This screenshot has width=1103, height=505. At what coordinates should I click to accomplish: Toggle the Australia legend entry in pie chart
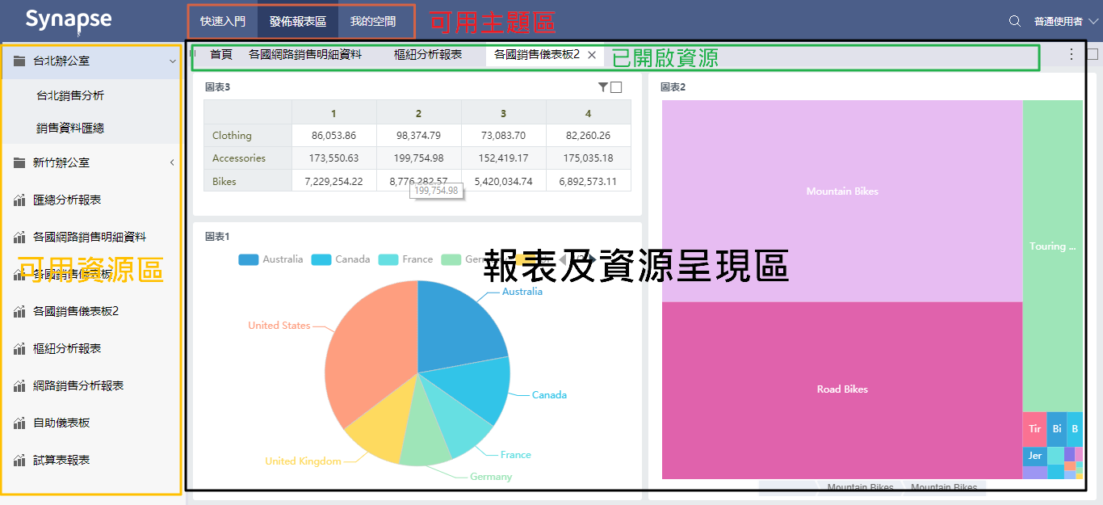271,259
